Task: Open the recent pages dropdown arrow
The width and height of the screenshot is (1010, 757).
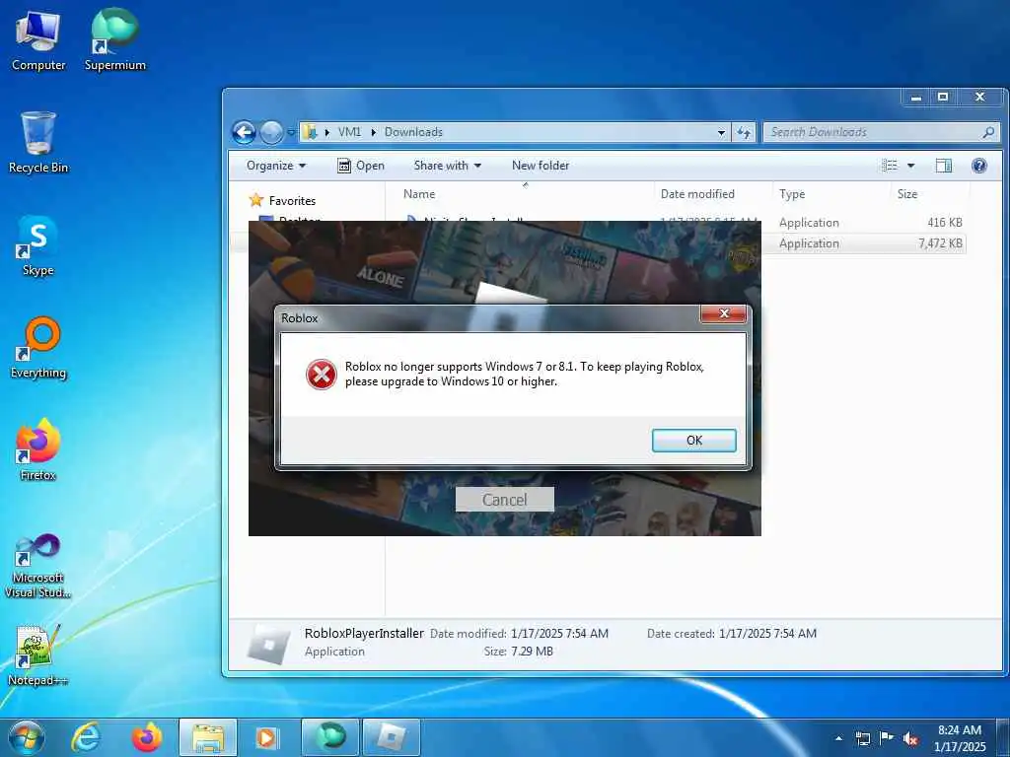Action: (x=291, y=133)
